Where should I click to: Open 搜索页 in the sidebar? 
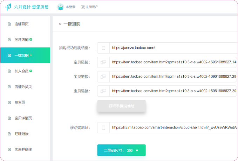tap(25, 103)
